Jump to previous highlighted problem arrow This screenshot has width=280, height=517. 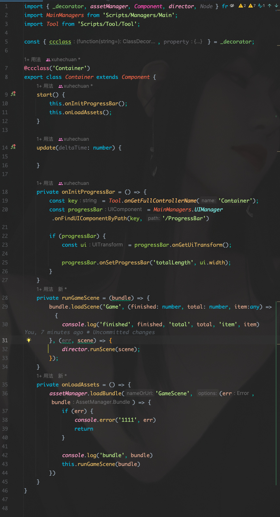coord(270,6)
